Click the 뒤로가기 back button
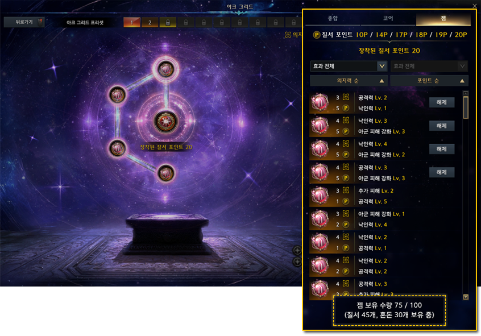Image resolution: width=481 pixels, height=336 pixels. click(24, 22)
